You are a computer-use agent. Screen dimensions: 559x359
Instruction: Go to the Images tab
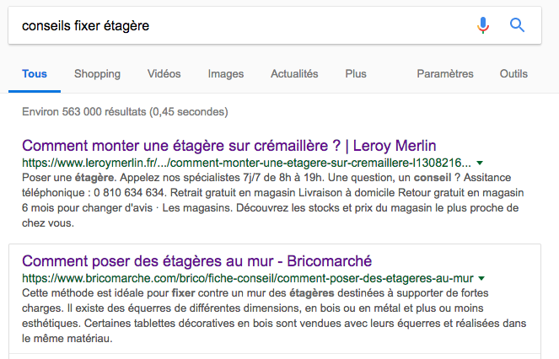(225, 74)
